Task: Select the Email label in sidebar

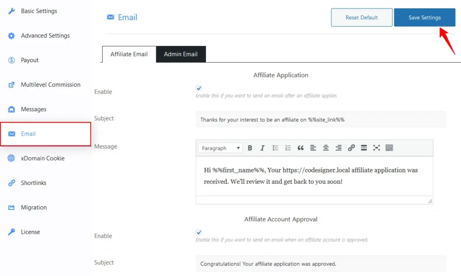Action: pyautogui.click(x=28, y=134)
